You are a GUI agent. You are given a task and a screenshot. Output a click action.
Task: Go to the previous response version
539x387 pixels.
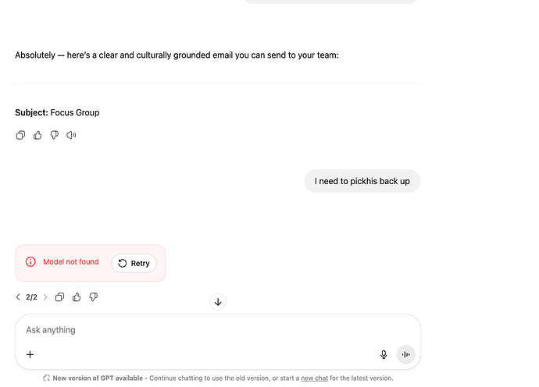(18, 297)
